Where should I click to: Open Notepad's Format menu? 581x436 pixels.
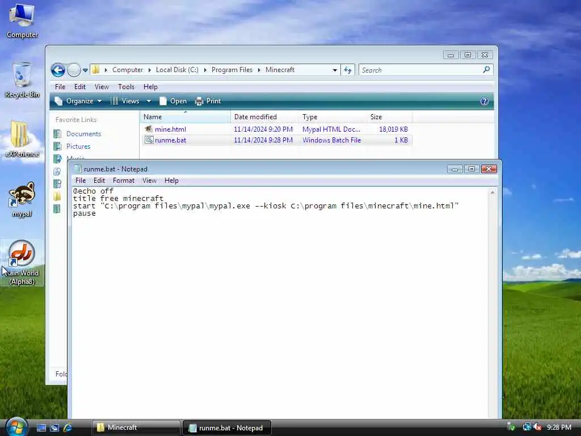click(123, 181)
